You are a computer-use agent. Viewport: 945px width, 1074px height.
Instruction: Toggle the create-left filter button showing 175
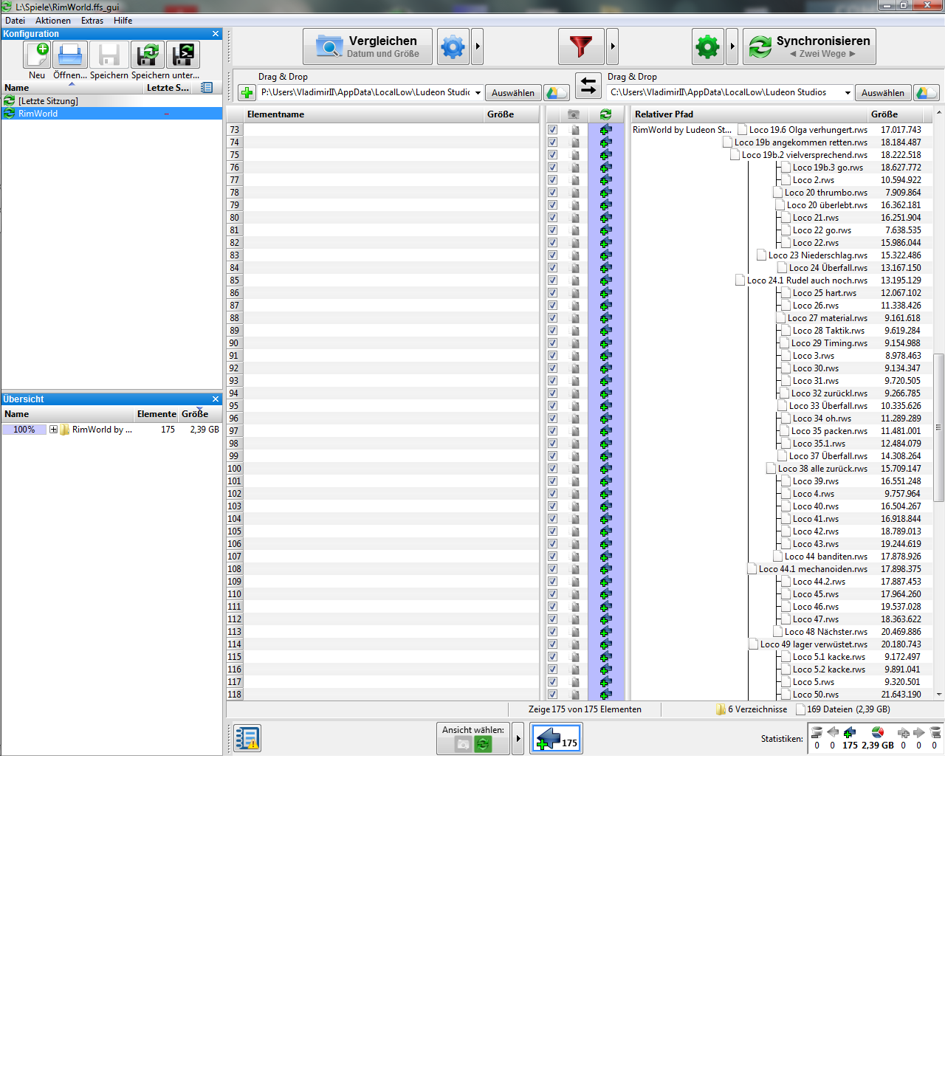556,738
